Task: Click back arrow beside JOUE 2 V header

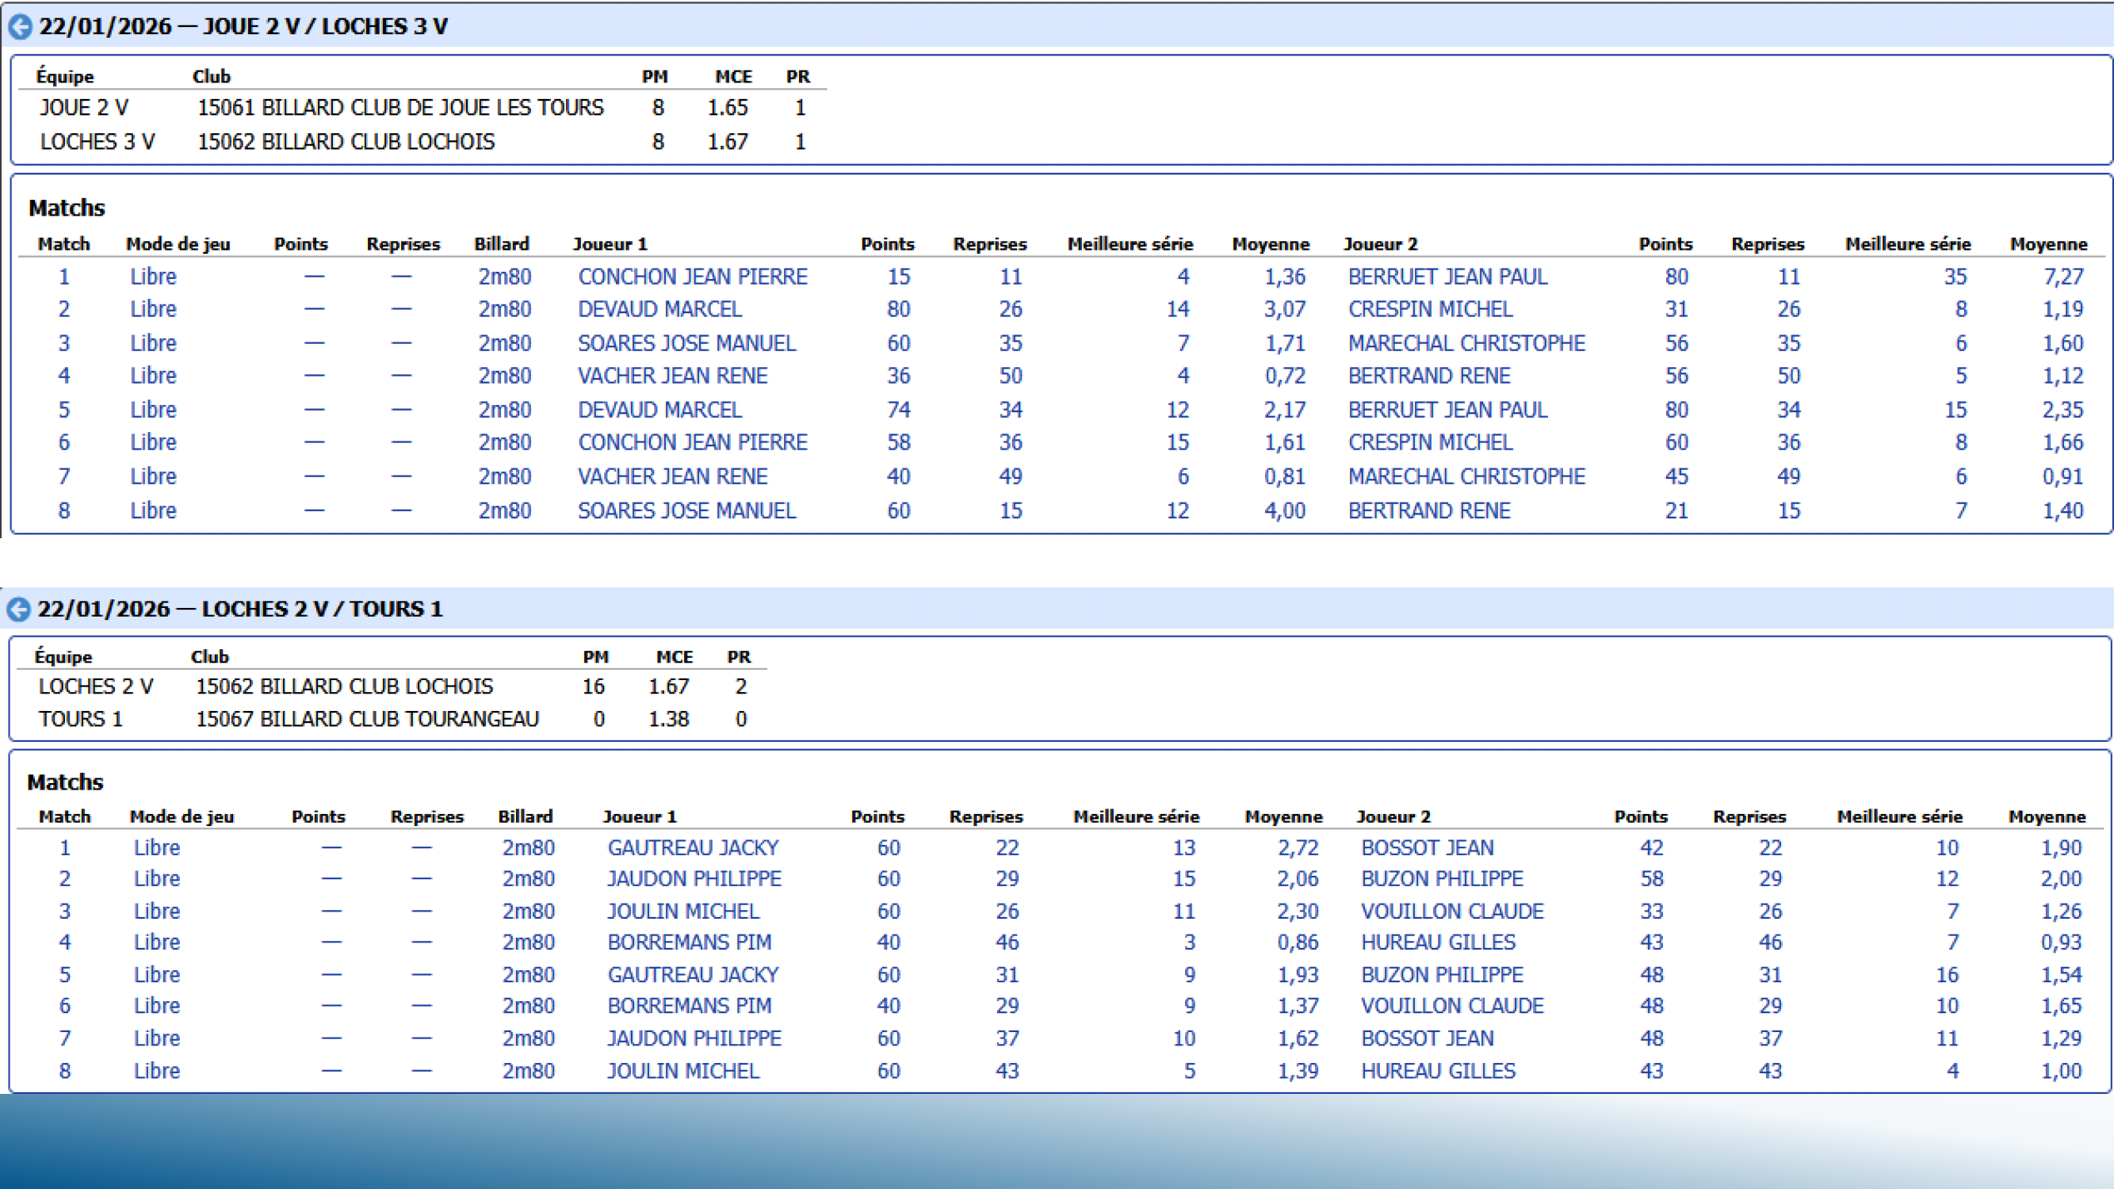Action: point(20,27)
